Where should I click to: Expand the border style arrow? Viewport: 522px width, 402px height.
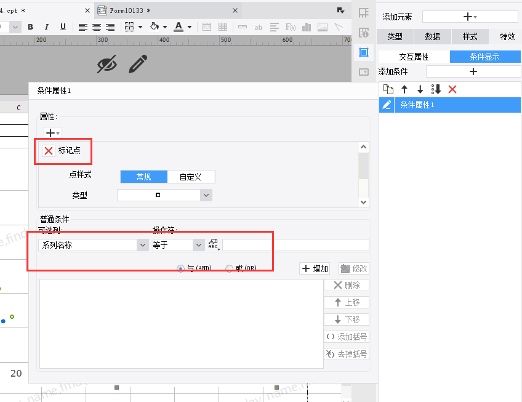click(140, 27)
